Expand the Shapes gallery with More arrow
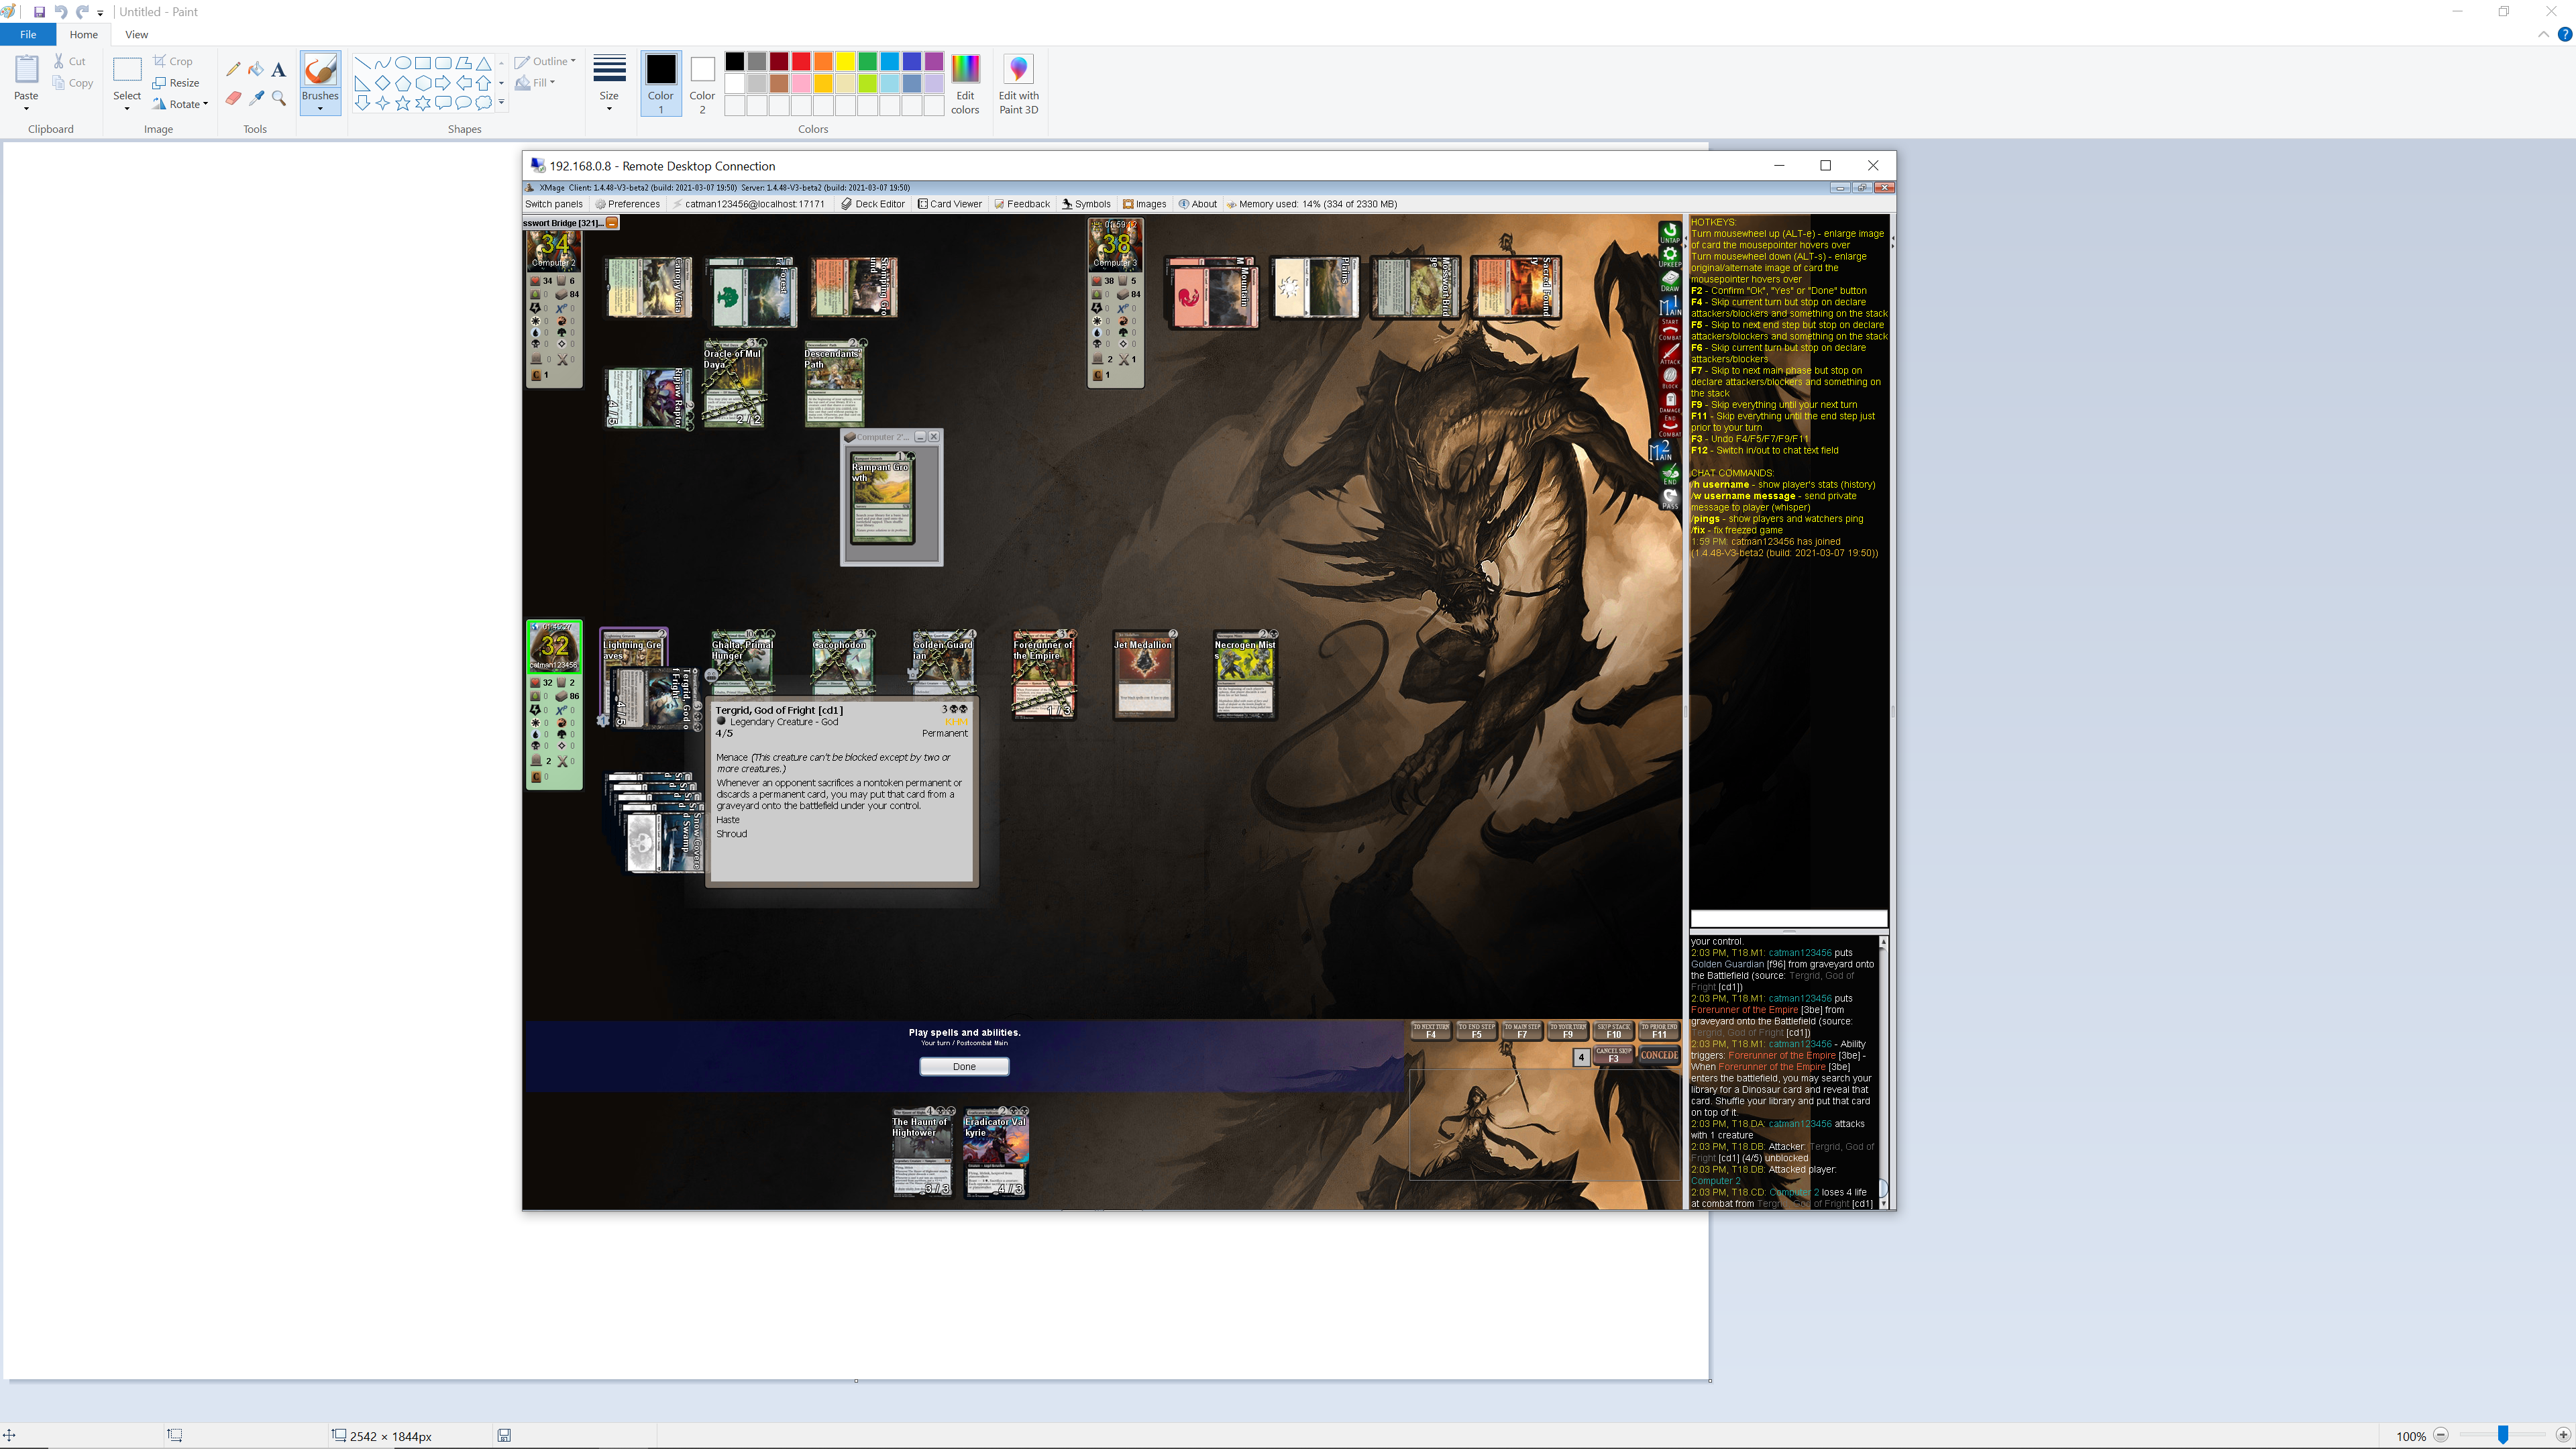 [x=501, y=103]
